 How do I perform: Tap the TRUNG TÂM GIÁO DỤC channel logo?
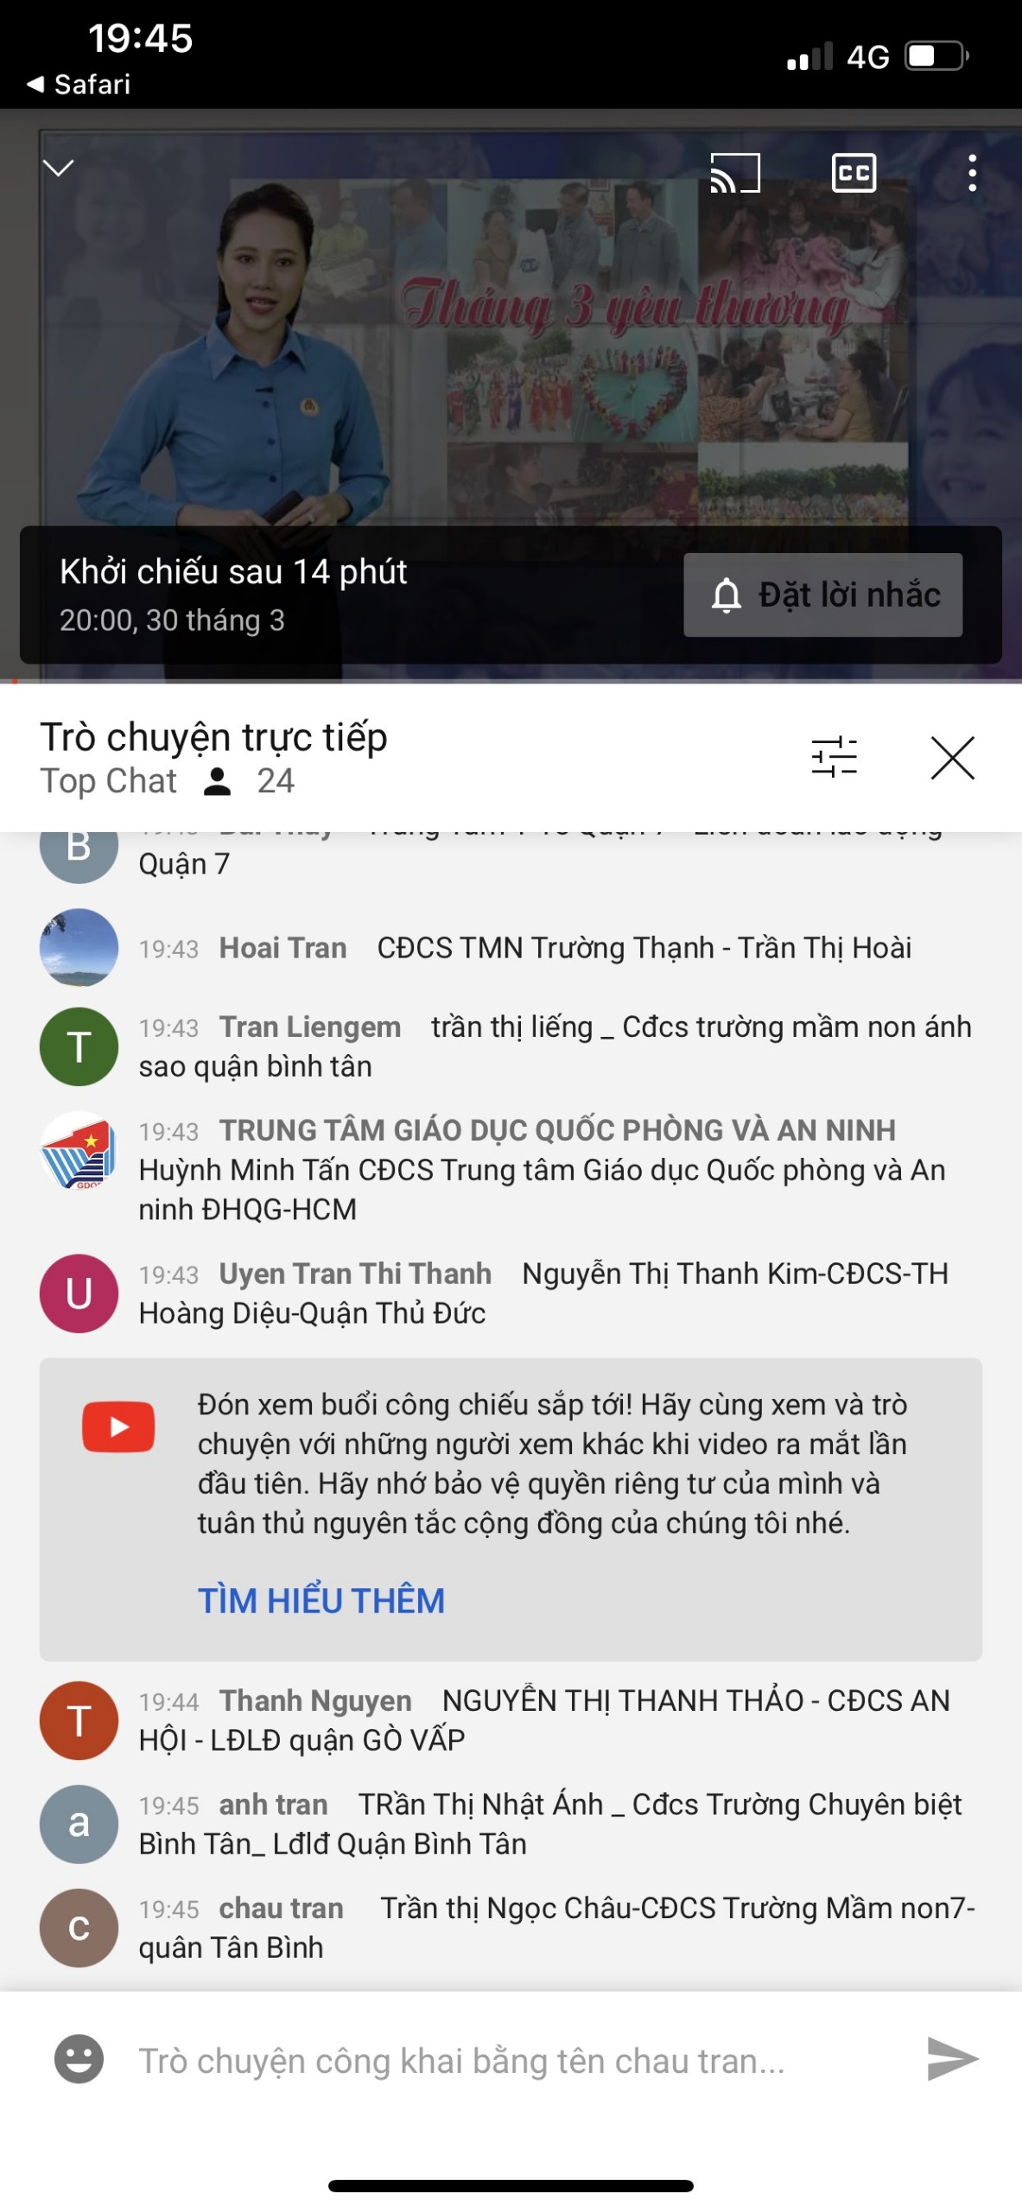79,1151
